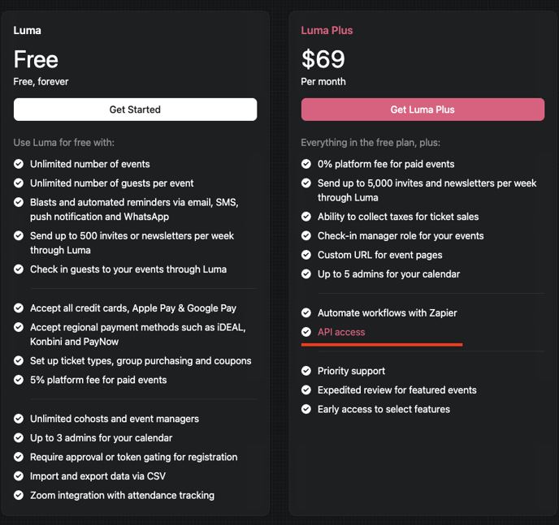Open the API access link
Viewport: 559px width, 525px height.
(341, 332)
